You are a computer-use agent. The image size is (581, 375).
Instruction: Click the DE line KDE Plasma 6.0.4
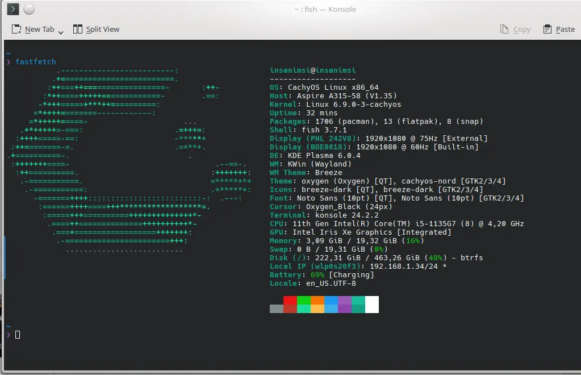point(315,155)
